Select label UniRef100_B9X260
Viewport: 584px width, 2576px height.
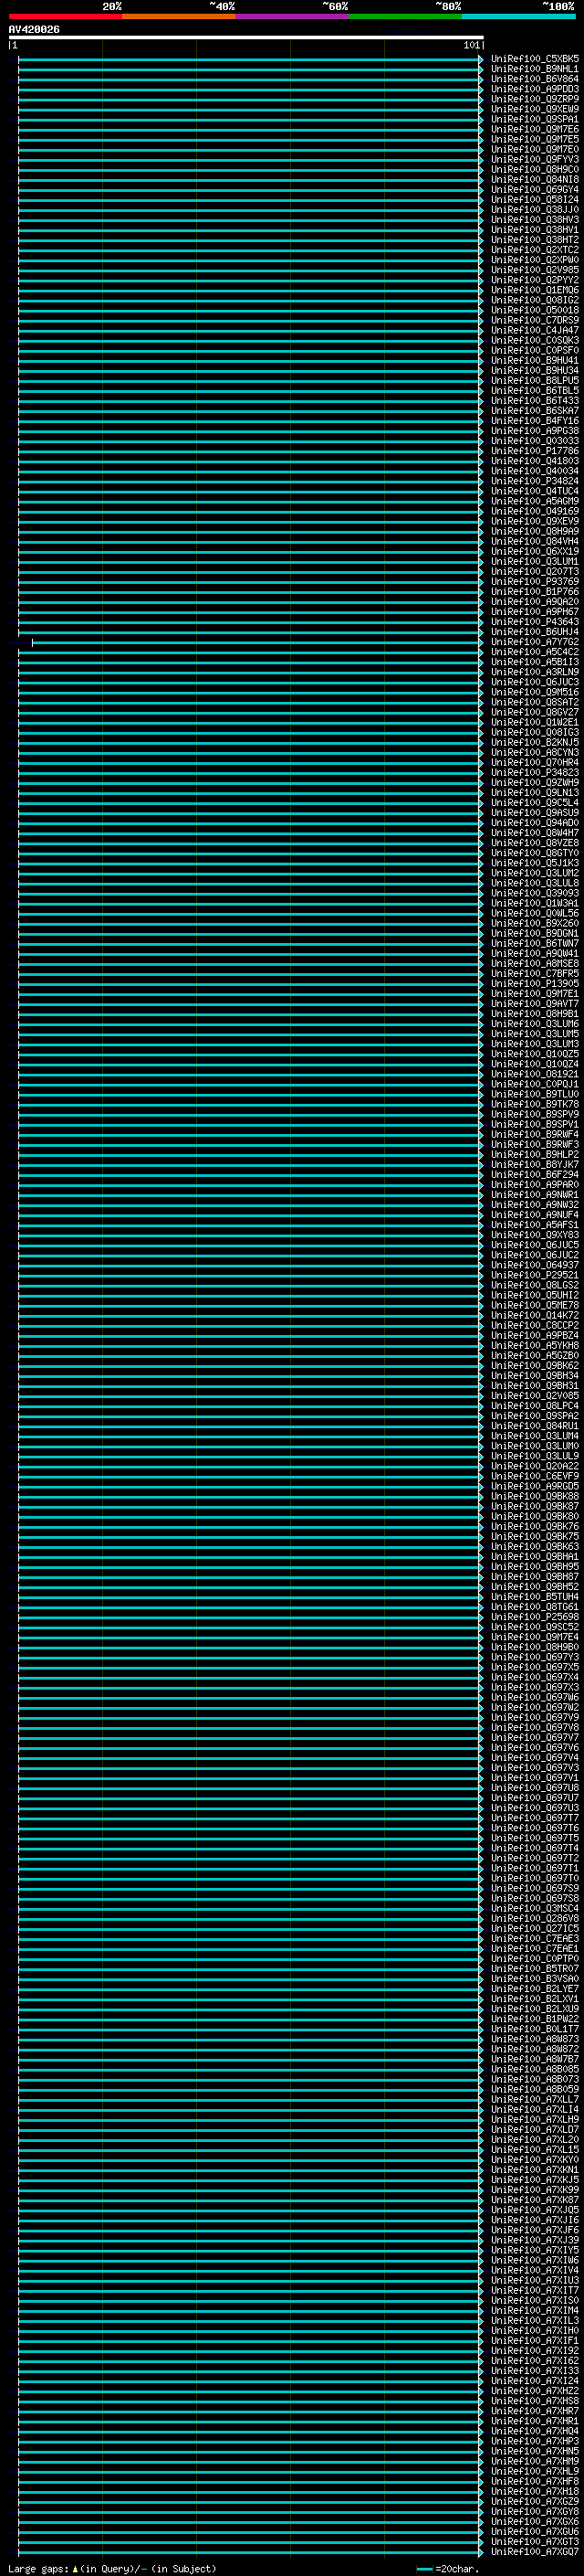535,923
